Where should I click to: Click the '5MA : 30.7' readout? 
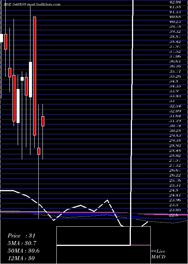tap(22, 243)
